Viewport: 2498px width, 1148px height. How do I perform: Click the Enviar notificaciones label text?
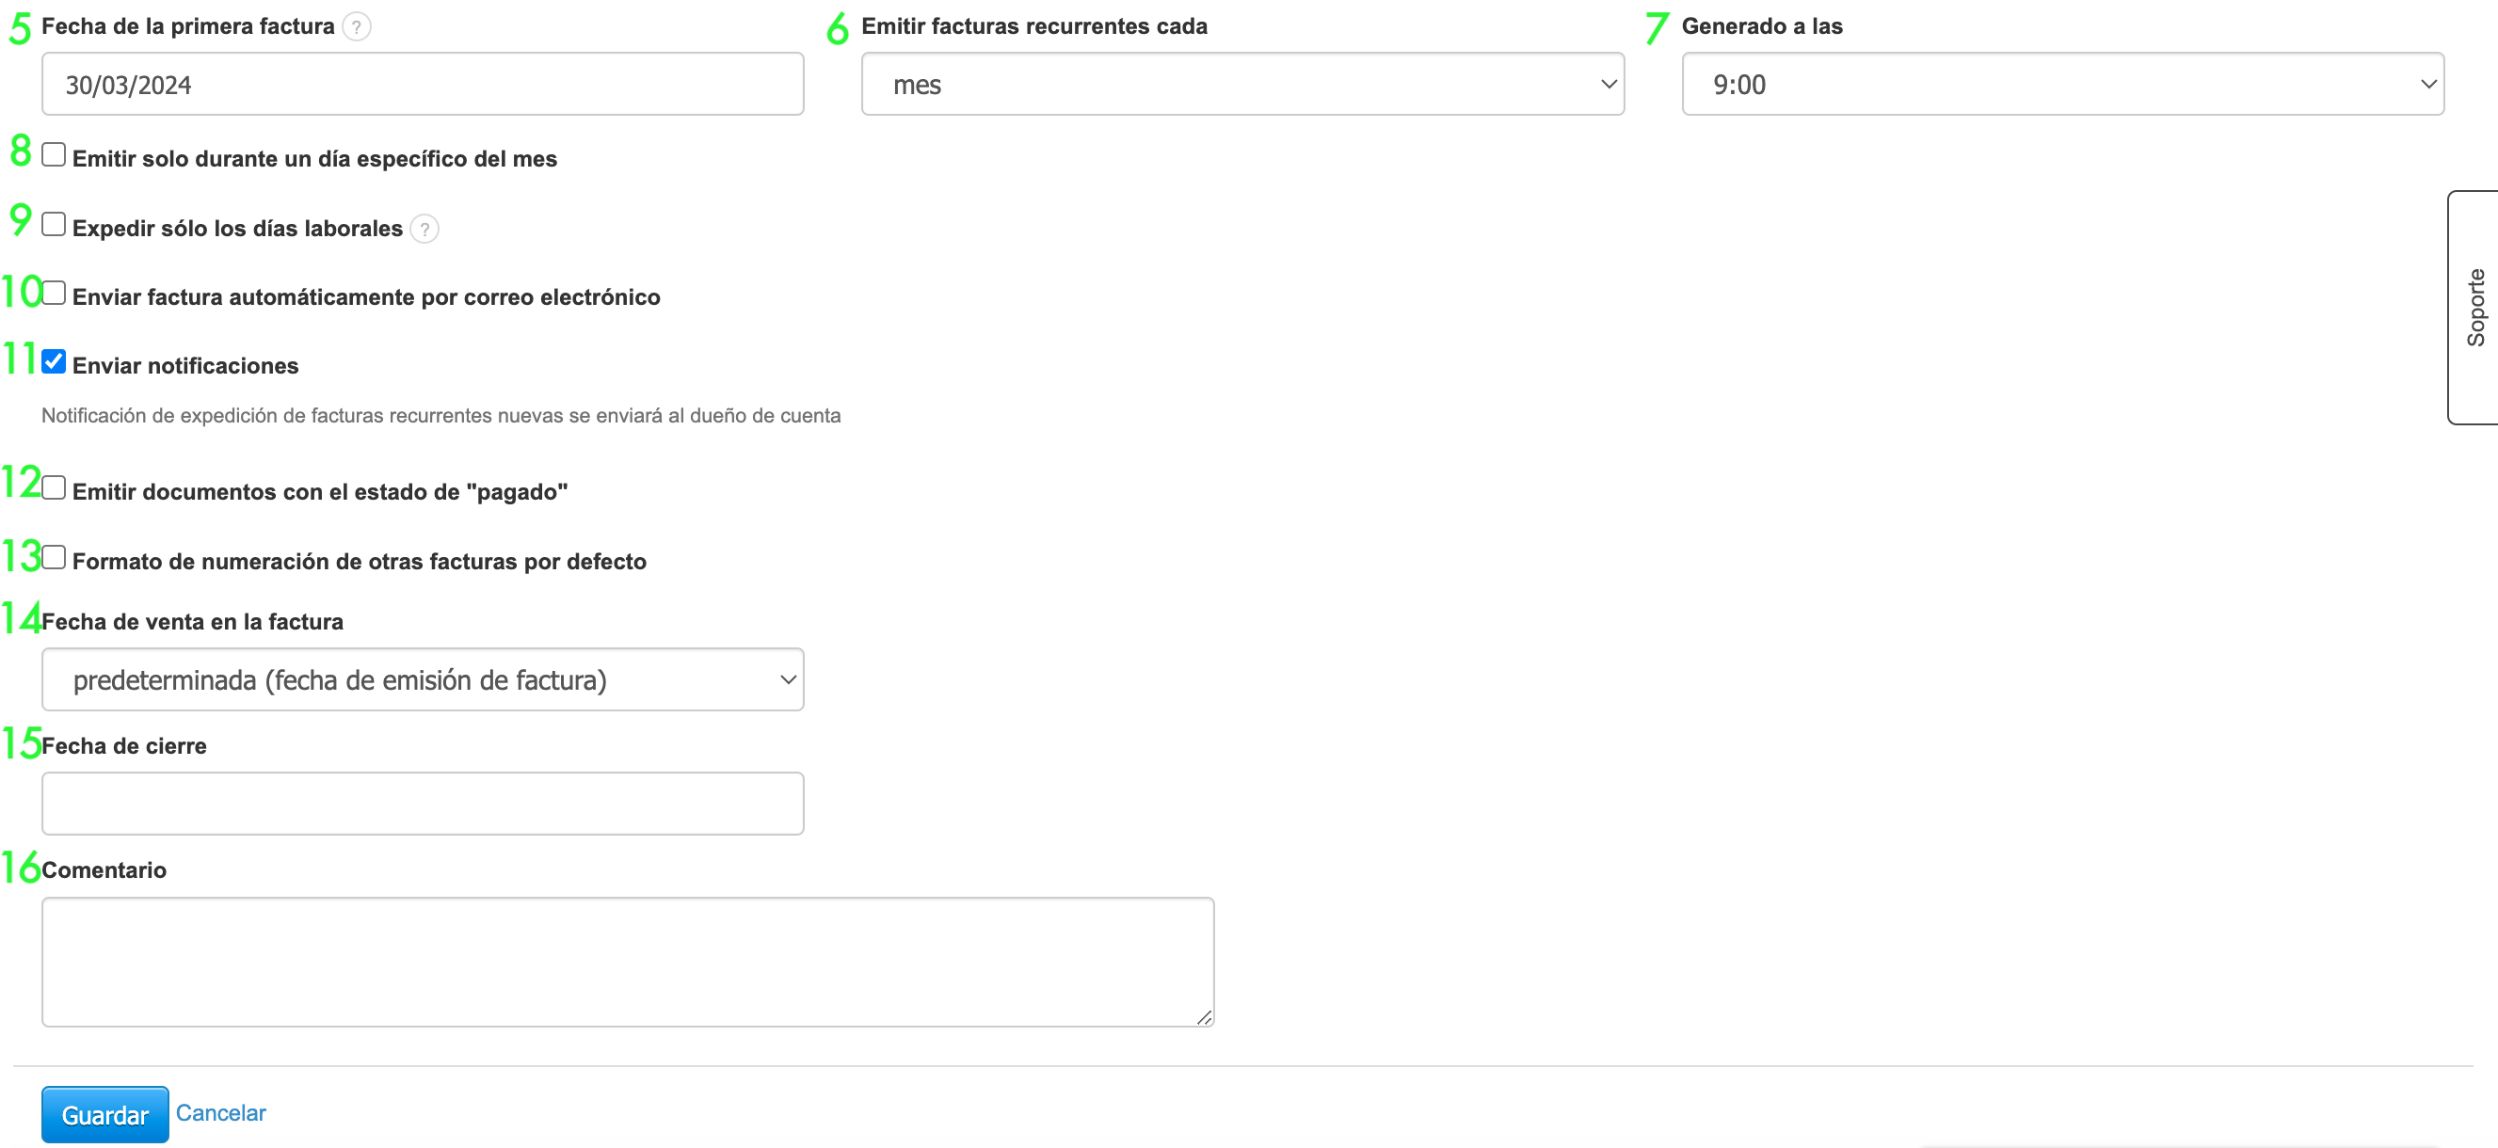coord(185,365)
